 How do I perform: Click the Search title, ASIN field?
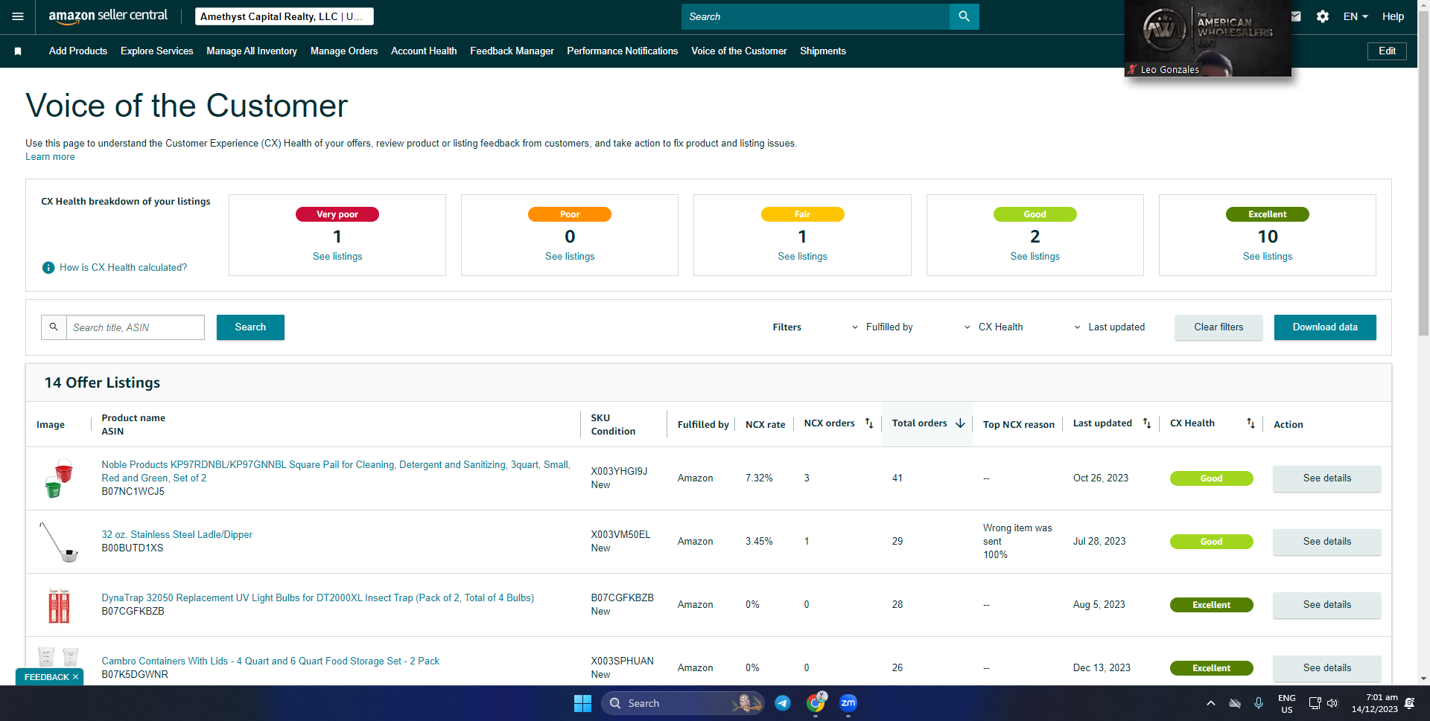click(136, 327)
